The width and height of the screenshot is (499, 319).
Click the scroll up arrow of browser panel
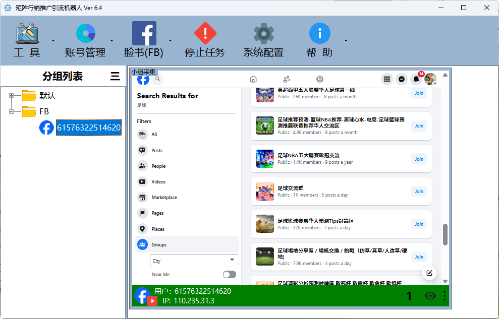[x=445, y=75]
